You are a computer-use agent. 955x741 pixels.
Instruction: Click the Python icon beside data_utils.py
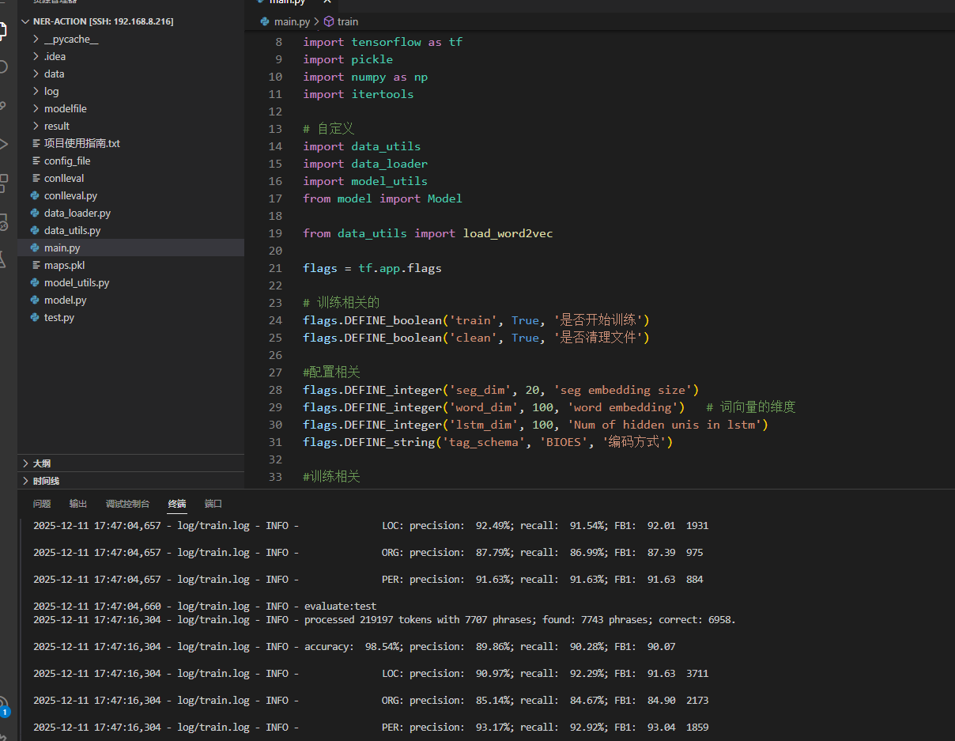tap(35, 230)
